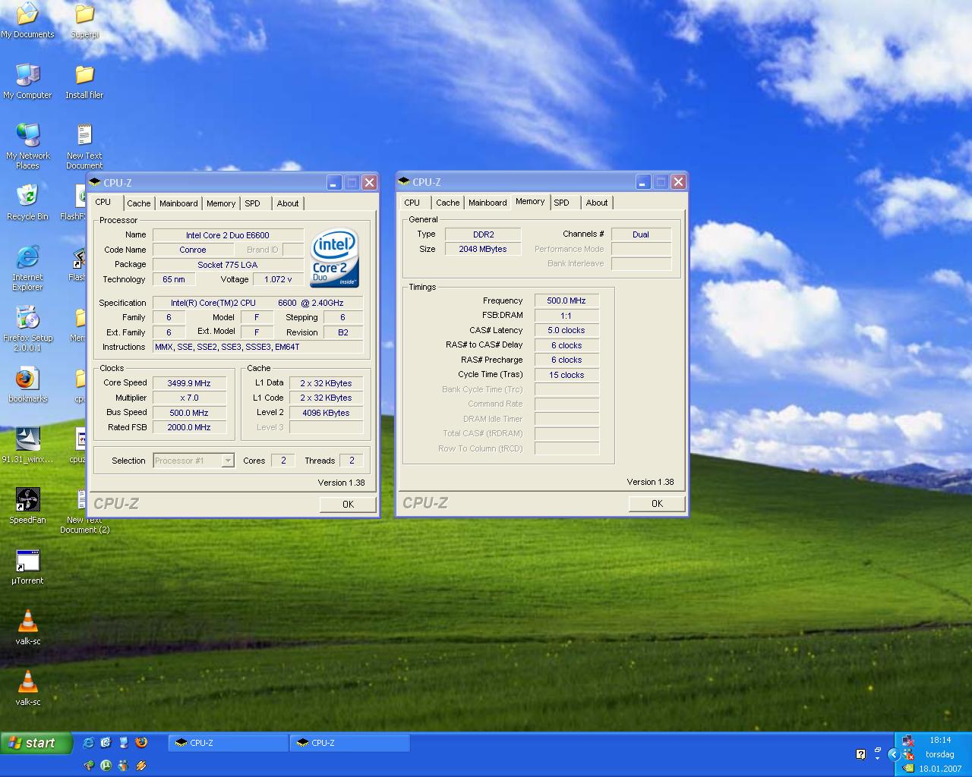Viewport: 972px width, 777px height.
Task: Click OK in the CPU tab window
Action: pyautogui.click(x=348, y=504)
